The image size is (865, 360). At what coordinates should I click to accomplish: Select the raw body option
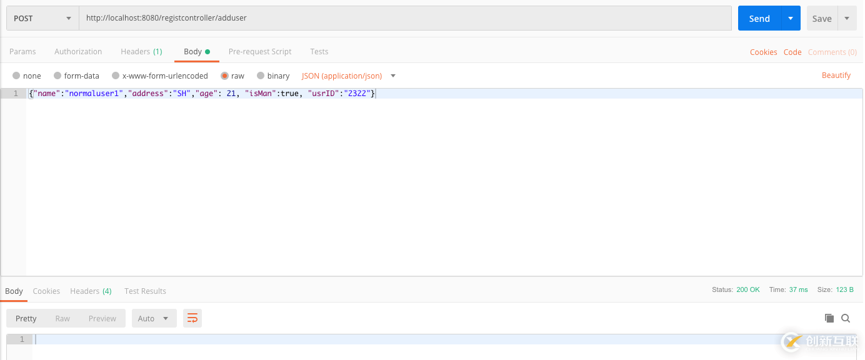click(x=232, y=75)
